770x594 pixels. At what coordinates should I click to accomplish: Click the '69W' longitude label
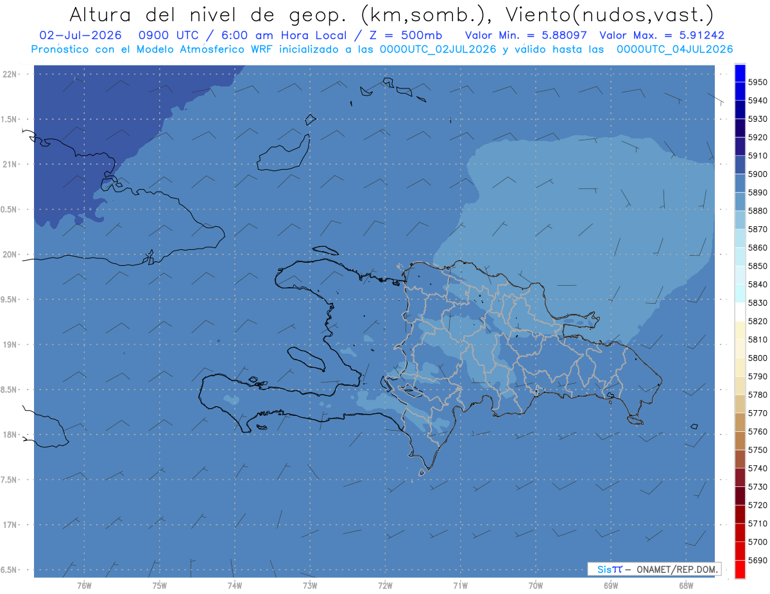coord(610,586)
